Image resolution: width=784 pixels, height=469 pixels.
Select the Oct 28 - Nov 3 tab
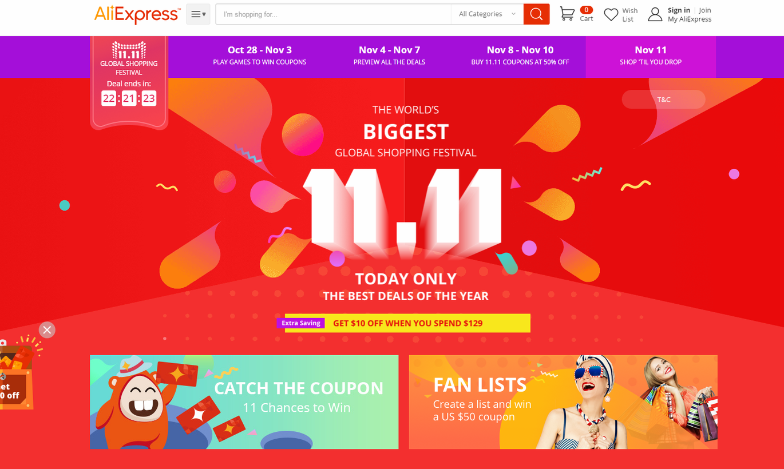click(x=260, y=56)
